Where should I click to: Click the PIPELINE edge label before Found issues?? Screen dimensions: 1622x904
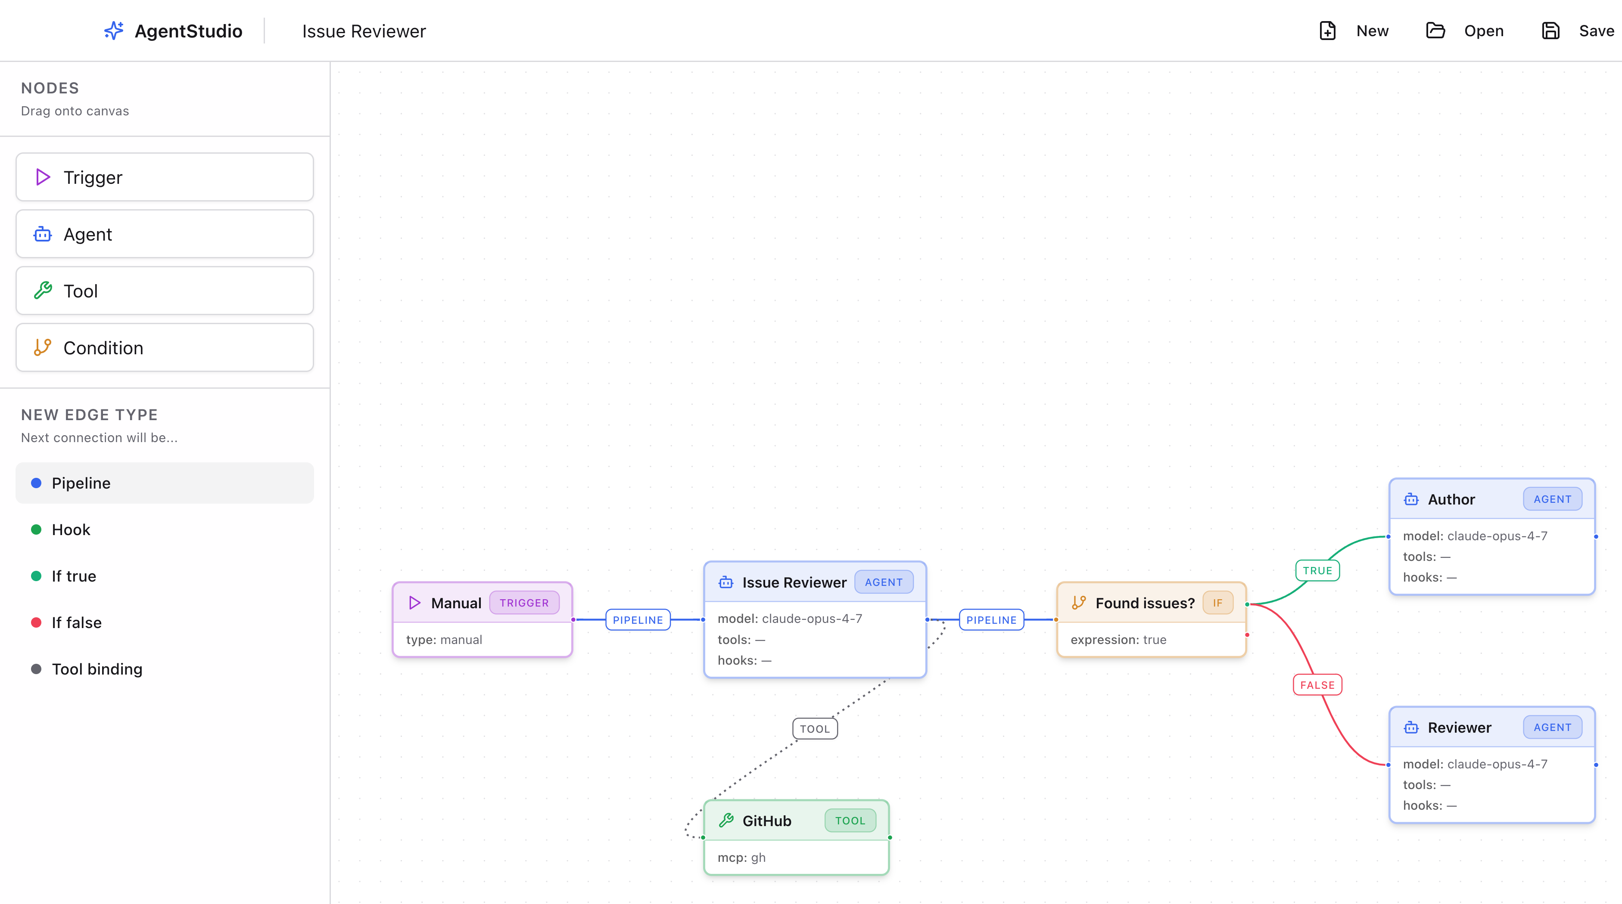tap(991, 619)
